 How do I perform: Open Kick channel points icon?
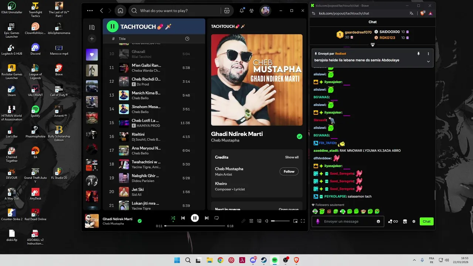click(x=393, y=221)
